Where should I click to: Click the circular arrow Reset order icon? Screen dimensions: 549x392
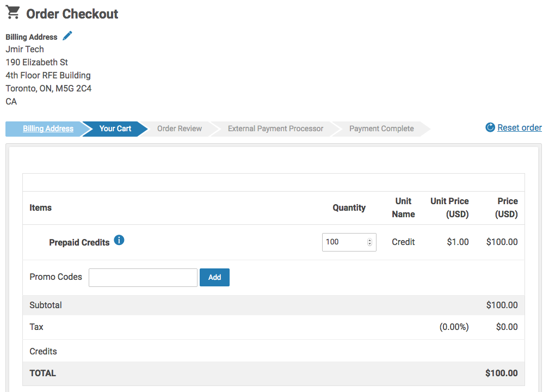tap(490, 127)
